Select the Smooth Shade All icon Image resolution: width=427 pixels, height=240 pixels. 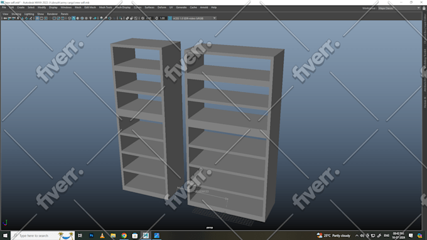(x=73, y=18)
